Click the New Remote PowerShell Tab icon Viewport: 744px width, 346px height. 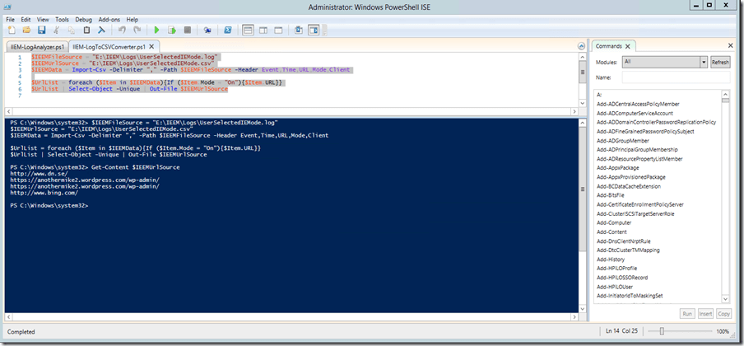click(207, 30)
